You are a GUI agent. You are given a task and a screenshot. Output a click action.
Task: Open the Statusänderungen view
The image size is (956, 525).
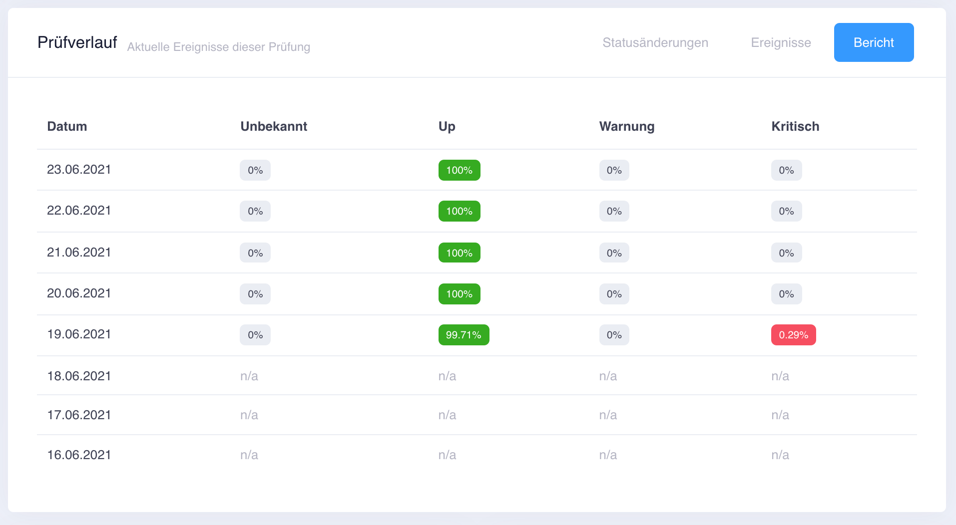point(655,42)
